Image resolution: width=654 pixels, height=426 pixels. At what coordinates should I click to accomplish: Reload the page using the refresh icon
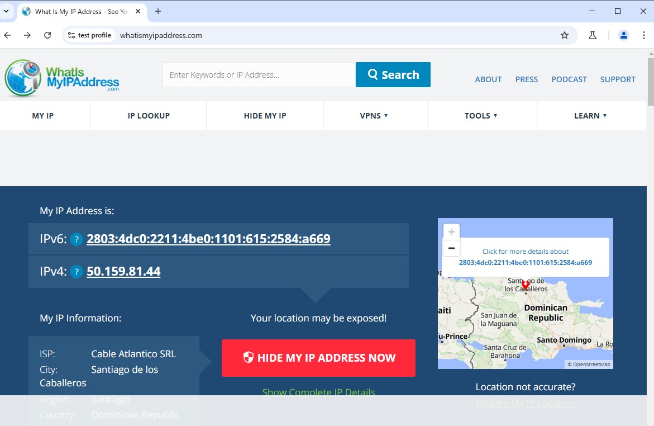coord(47,35)
